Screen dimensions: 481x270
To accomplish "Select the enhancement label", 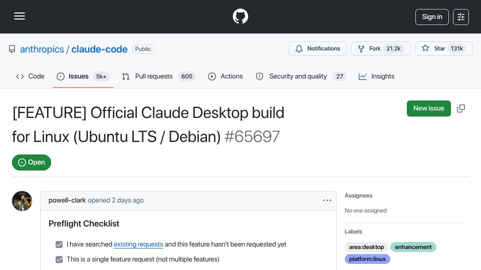I will (x=413, y=247).
